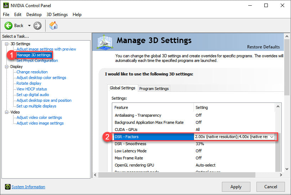Click the horizontal scrollbar thumb

pyautogui.click(x=177, y=175)
